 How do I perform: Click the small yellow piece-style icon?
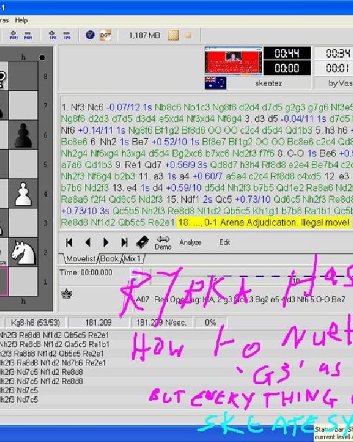[x=188, y=35]
